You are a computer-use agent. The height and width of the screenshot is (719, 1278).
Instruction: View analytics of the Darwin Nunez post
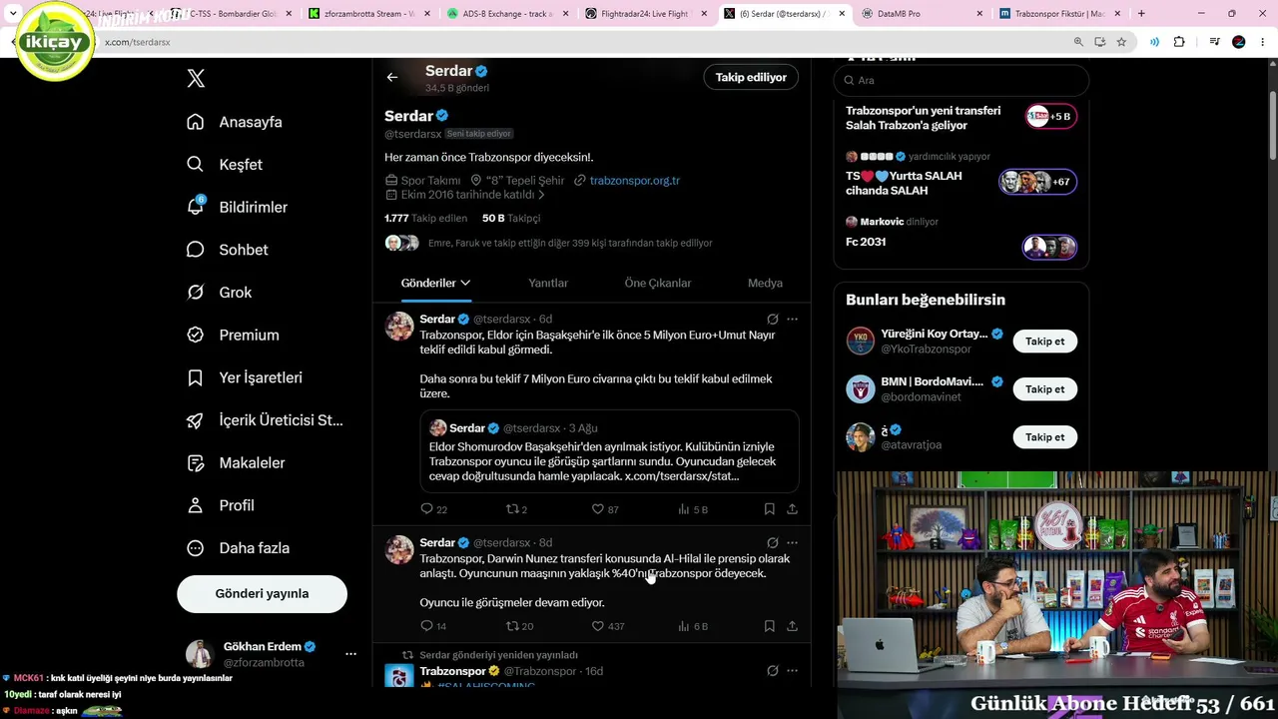tap(692, 626)
